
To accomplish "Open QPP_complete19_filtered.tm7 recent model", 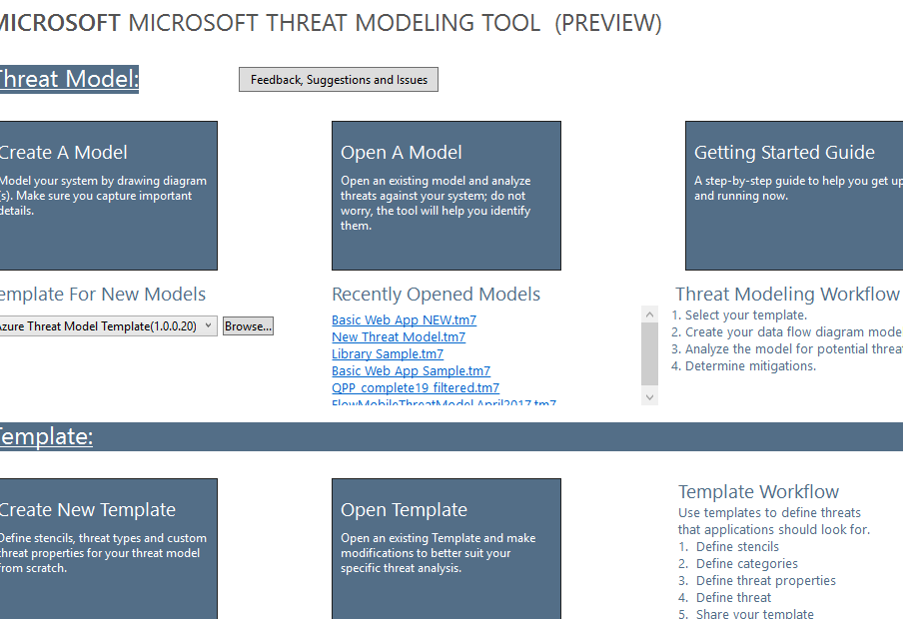I will 416,387.
